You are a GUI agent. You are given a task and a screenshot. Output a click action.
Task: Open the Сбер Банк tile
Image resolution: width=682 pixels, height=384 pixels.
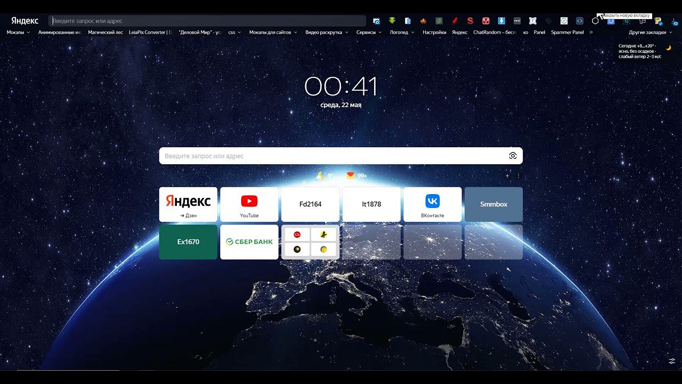coord(249,242)
